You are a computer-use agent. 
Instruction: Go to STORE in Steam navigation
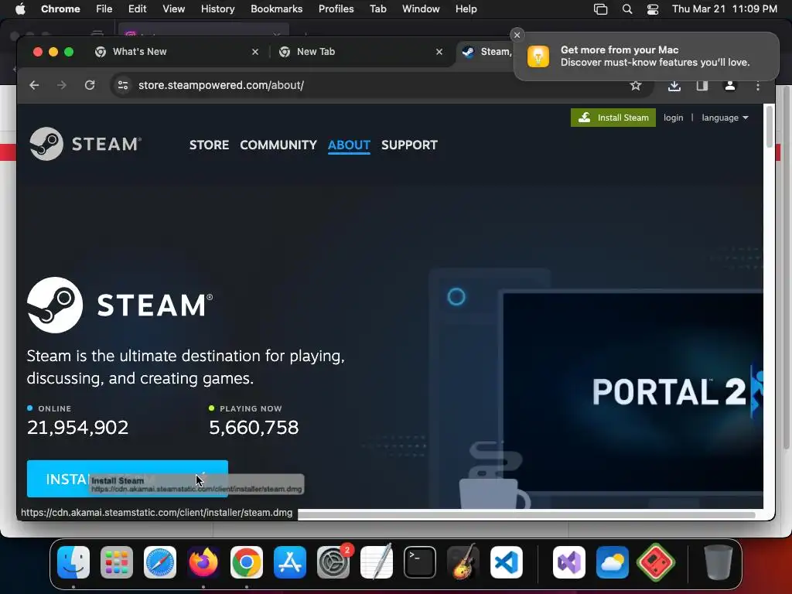click(x=209, y=145)
